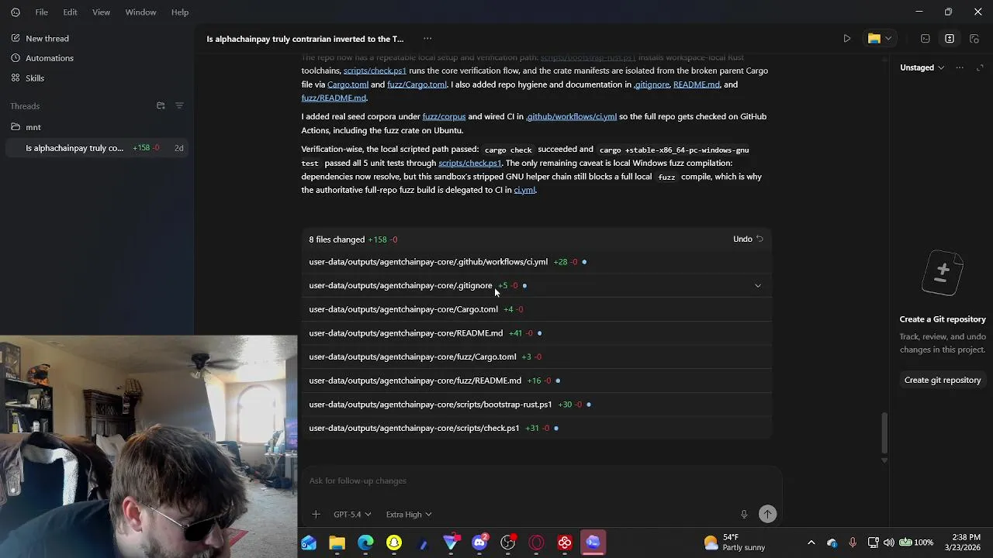Click the new folder icon beside Threads
This screenshot has width=993, height=558.
click(x=161, y=106)
